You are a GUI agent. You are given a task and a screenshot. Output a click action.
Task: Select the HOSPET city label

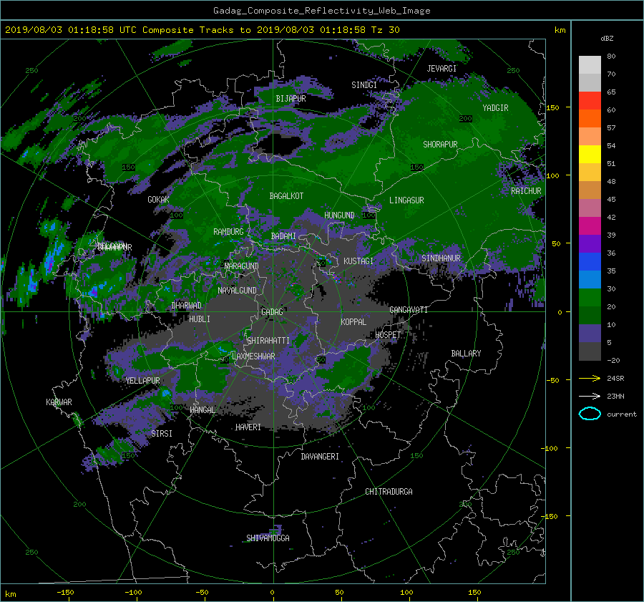pos(388,335)
